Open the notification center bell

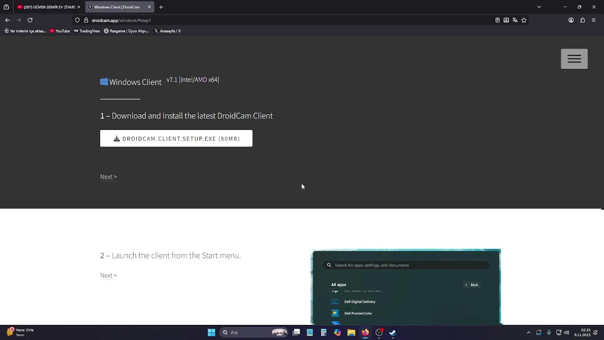click(596, 332)
